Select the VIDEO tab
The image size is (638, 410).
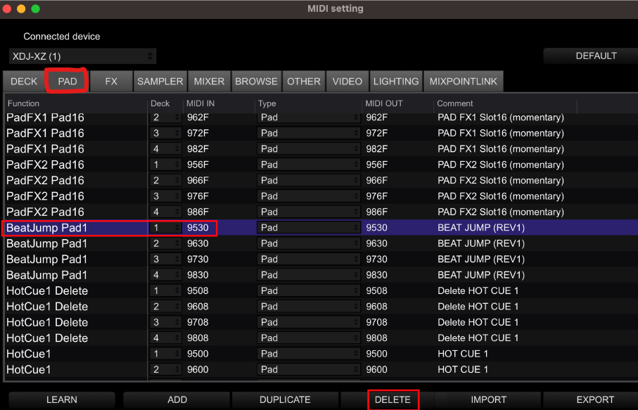tap(347, 81)
